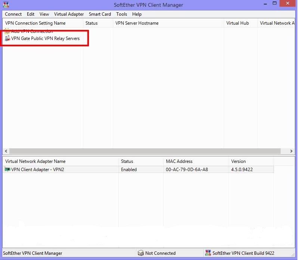Viewport: 306px width, 260px height.
Task: Maximize the VPN Client Manager window
Action: (x=275, y=3)
